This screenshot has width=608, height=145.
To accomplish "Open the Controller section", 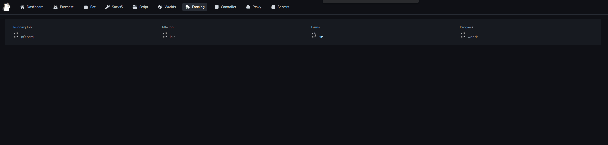I will [225, 7].
